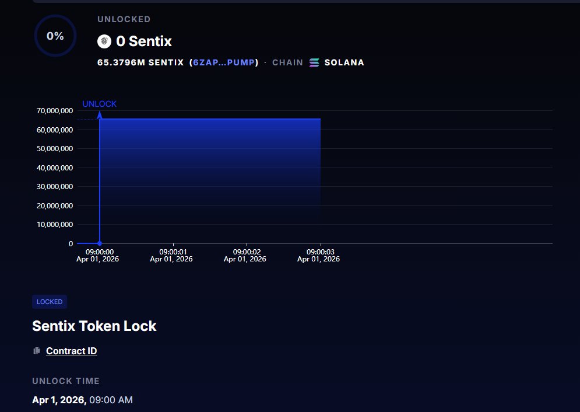Screen dimensions: 580x412
Task: Click the Apr 1, 2026, 09:00 AM unlock time
Action: point(82,400)
